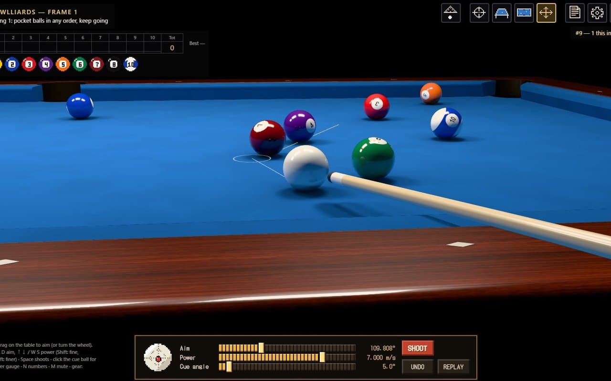Click the blue 2-ball indicator icon
Image resolution: width=611 pixels, height=381 pixels.
click(x=12, y=64)
